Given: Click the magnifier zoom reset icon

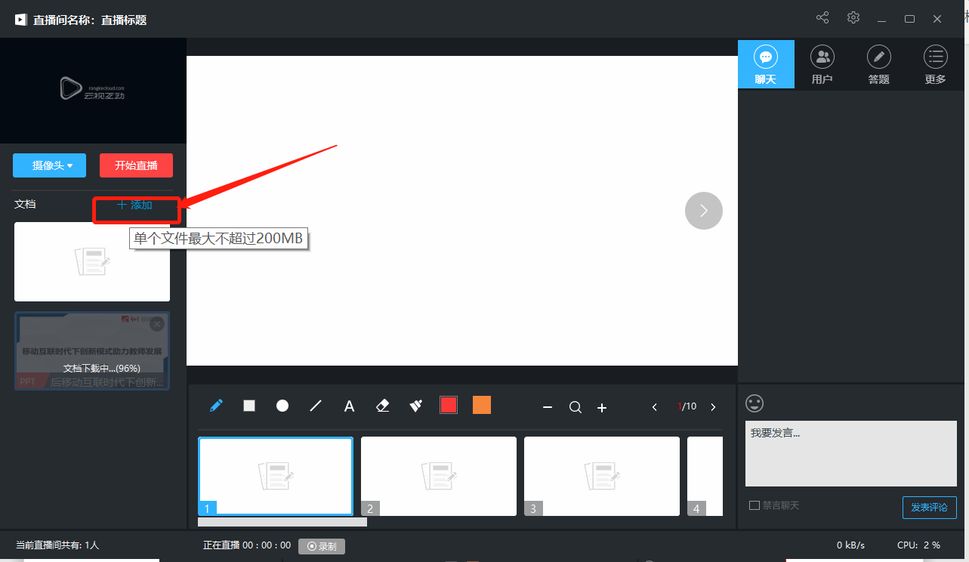Looking at the screenshot, I should coord(575,407).
